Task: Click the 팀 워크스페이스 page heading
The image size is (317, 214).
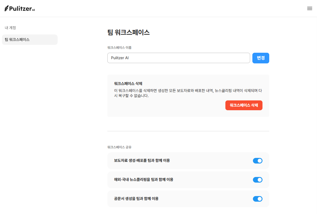Action: pyautogui.click(x=128, y=33)
